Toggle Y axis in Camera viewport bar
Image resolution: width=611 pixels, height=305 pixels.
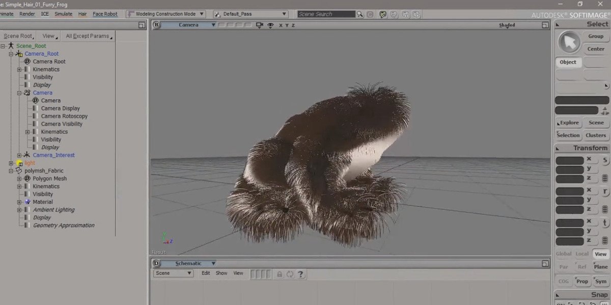point(287,25)
